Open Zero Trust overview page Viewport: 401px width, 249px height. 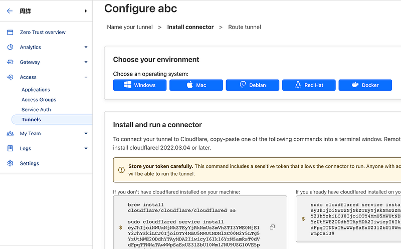pos(43,32)
